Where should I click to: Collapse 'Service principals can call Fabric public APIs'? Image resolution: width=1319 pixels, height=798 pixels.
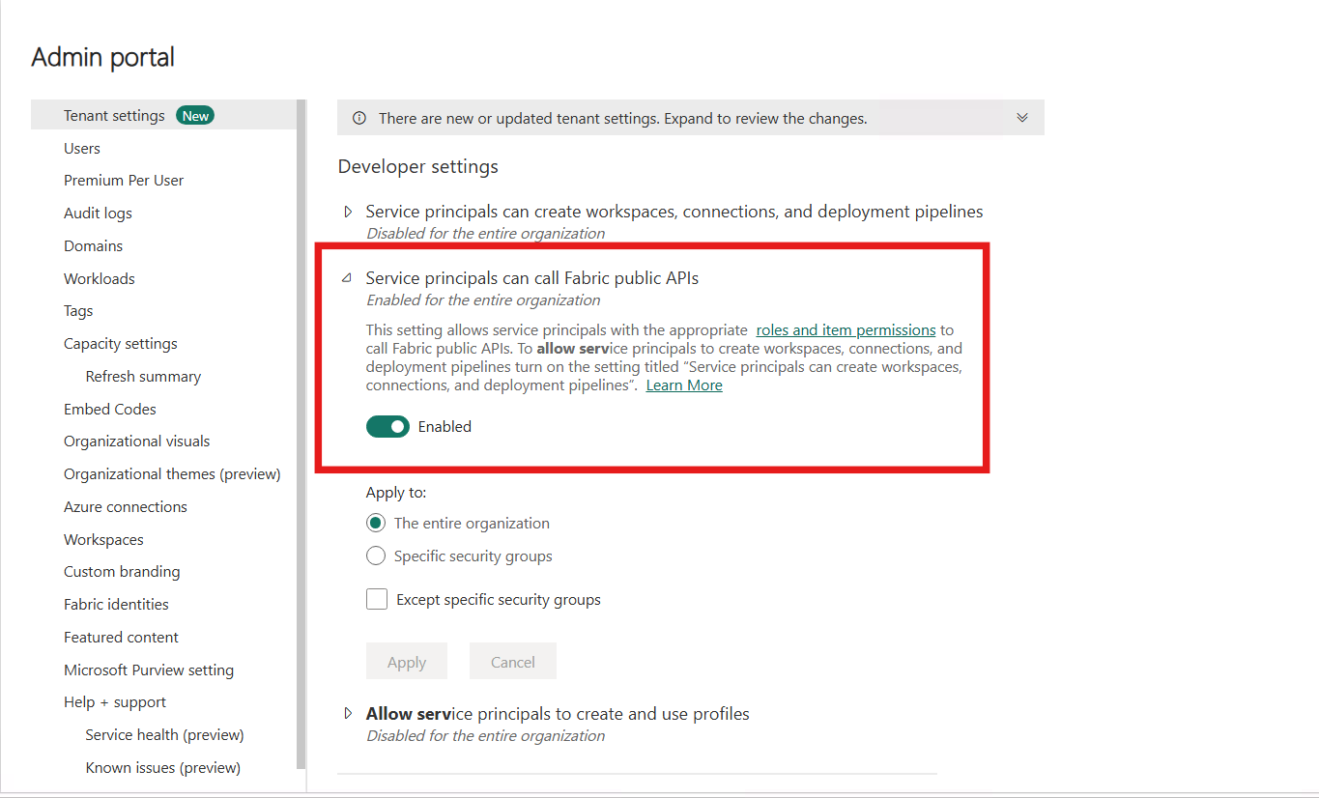[x=347, y=278]
